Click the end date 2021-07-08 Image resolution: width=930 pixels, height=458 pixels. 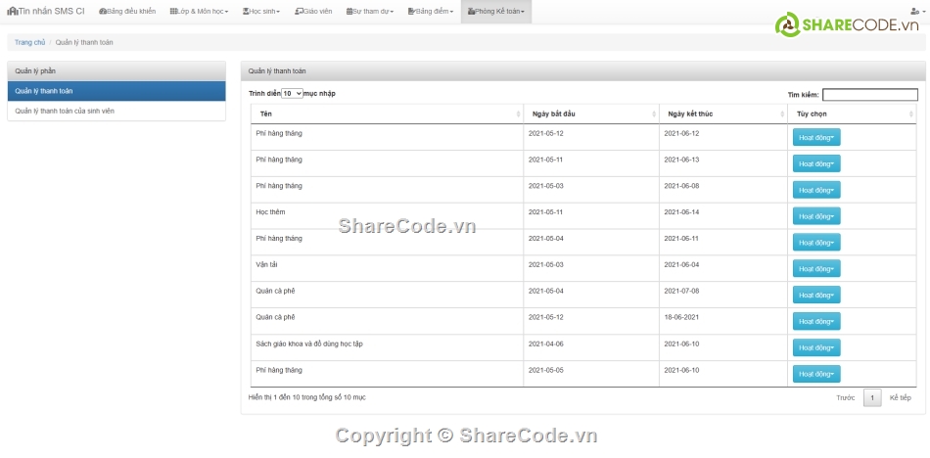[x=681, y=291]
